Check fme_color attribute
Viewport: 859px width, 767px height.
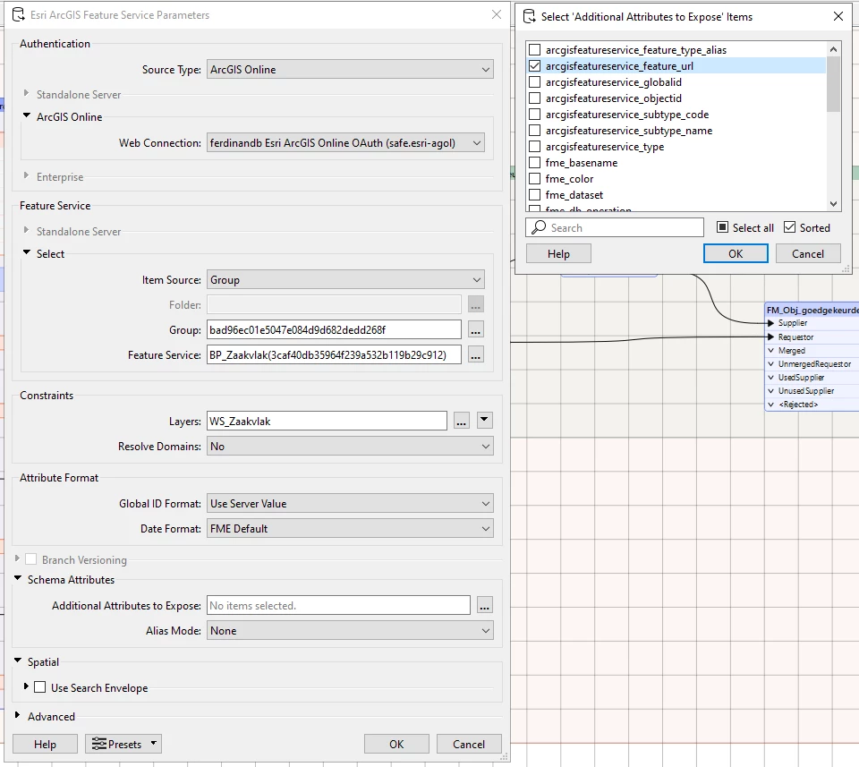(535, 179)
